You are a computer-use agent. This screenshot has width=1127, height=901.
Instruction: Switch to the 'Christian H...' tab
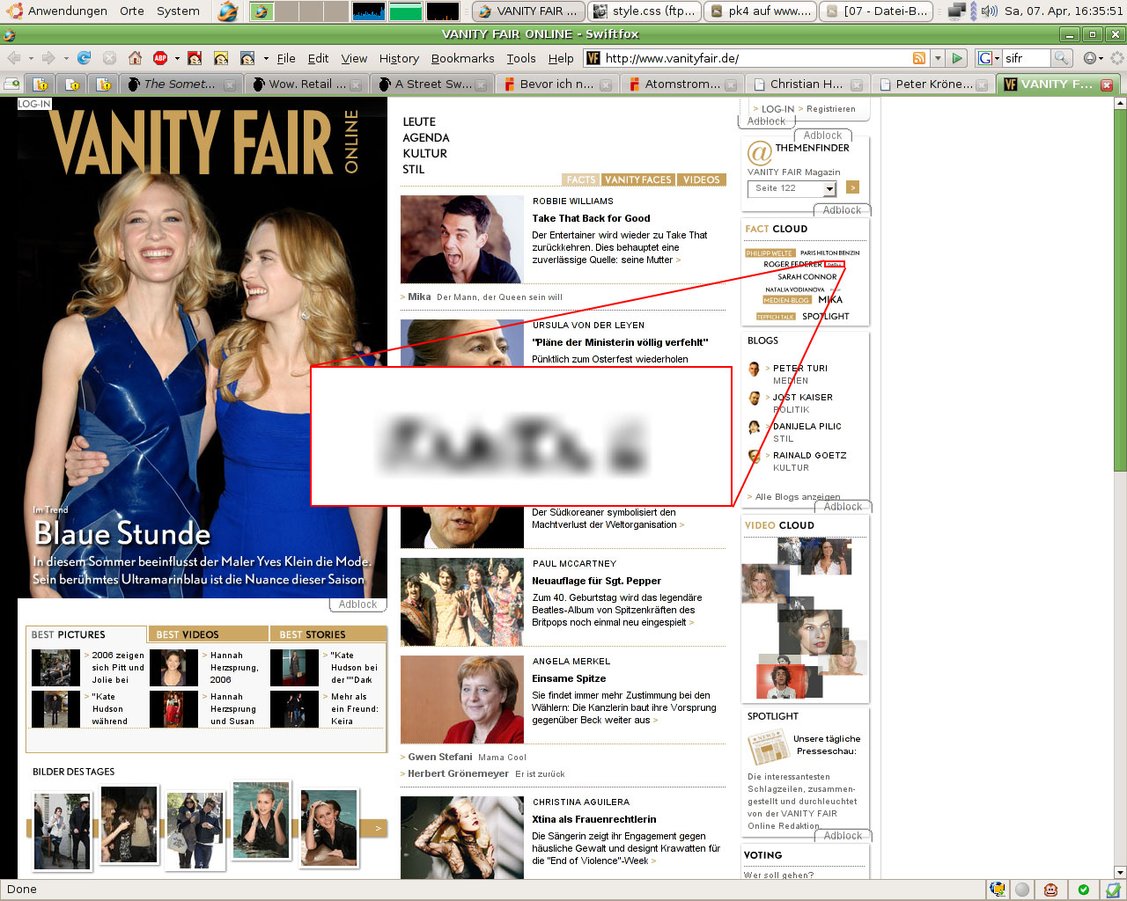point(807,84)
